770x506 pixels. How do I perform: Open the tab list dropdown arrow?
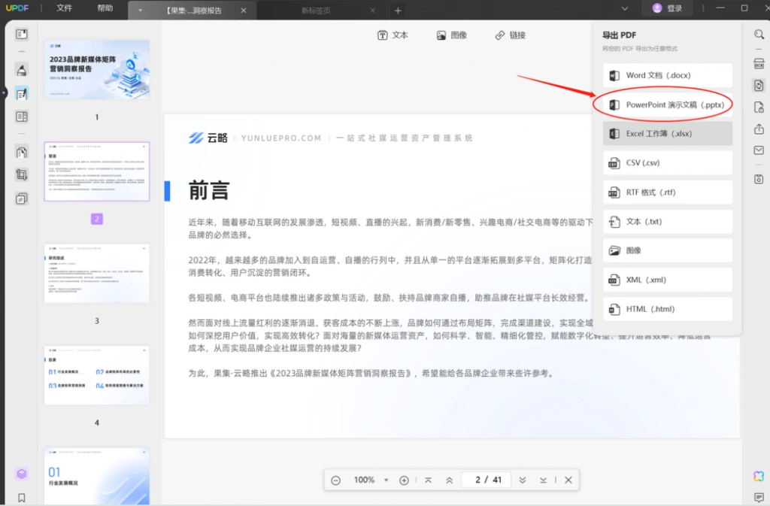[x=625, y=9]
